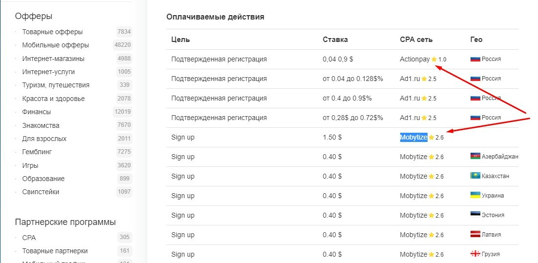The image size is (538, 263).
Task: Open the Мобильные офферы category
Action: pos(55,45)
